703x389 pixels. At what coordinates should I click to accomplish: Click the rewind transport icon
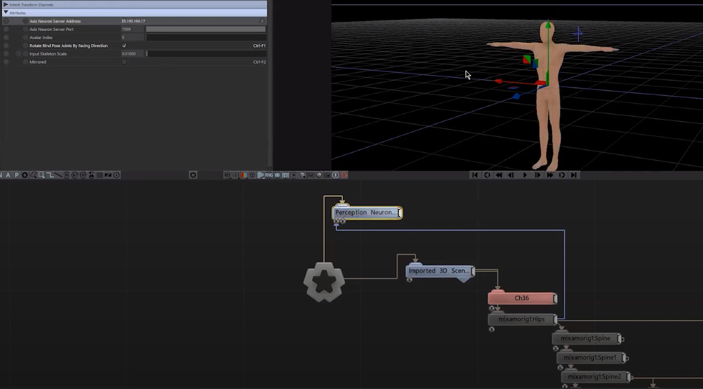click(x=499, y=175)
